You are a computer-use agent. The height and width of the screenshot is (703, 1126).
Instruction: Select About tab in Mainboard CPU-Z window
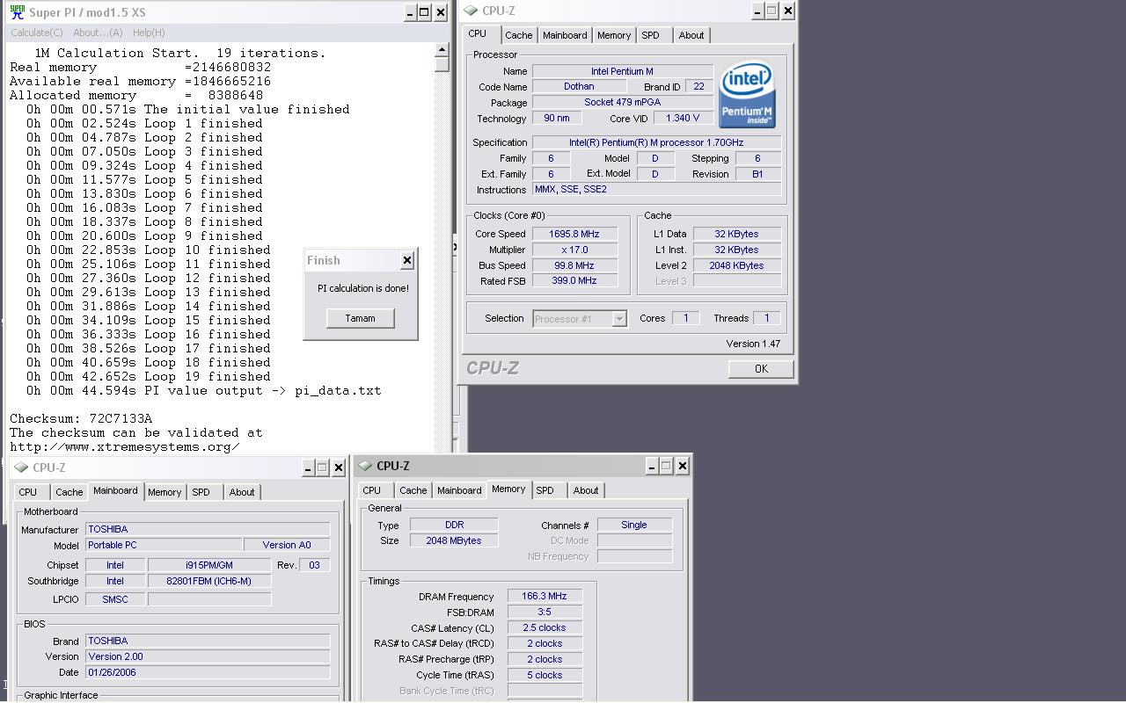point(242,492)
